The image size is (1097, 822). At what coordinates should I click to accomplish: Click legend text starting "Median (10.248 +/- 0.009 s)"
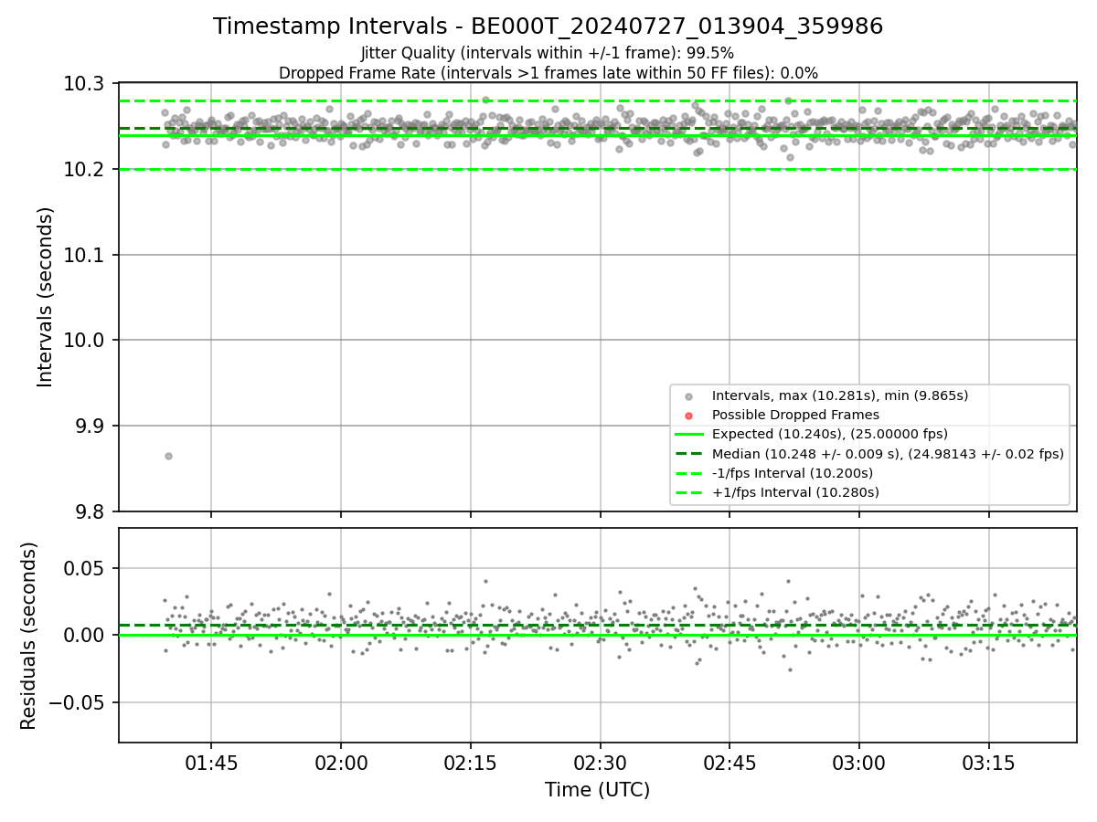point(888,454)
